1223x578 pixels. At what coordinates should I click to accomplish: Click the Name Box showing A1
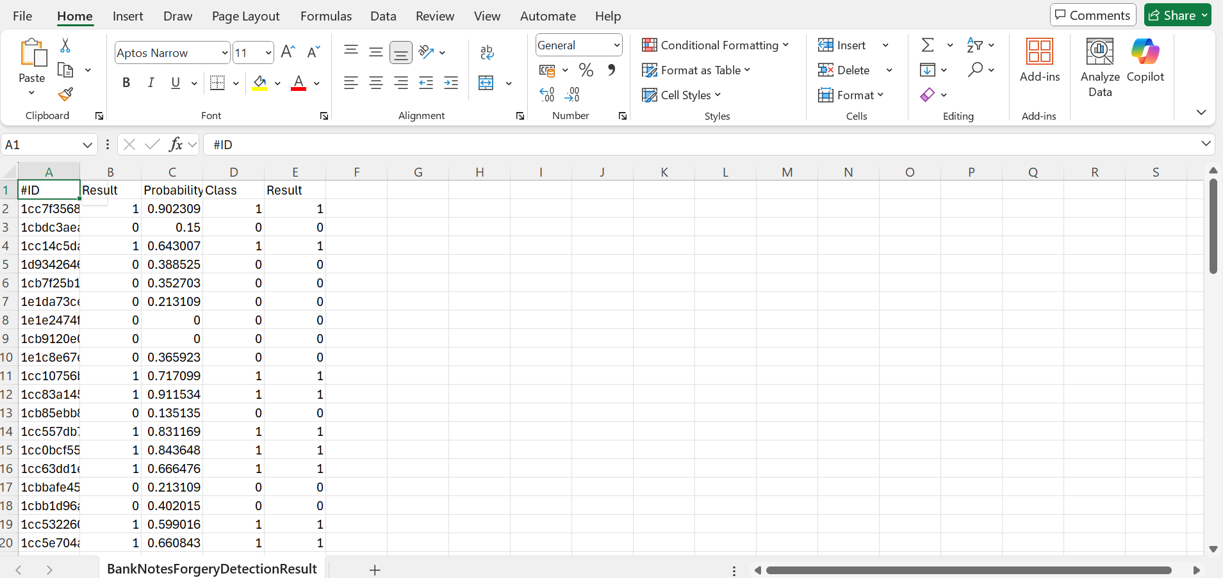click(x=42, y=145)
